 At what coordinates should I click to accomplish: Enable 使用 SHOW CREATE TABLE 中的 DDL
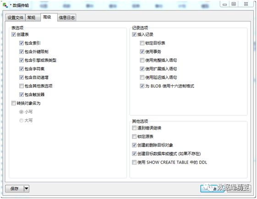click(134, 162)
